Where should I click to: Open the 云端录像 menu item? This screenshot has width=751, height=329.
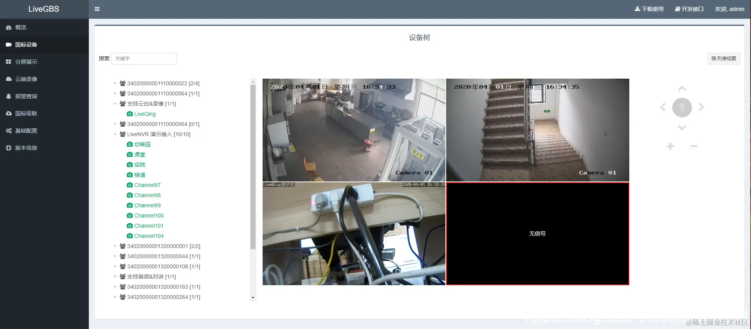[44, 79]
